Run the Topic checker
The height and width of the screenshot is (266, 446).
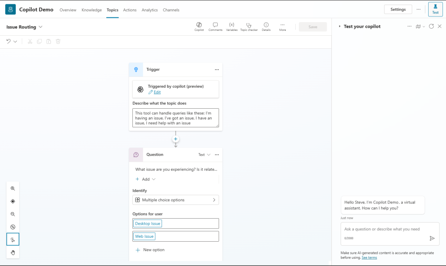(x=249, y=26)
